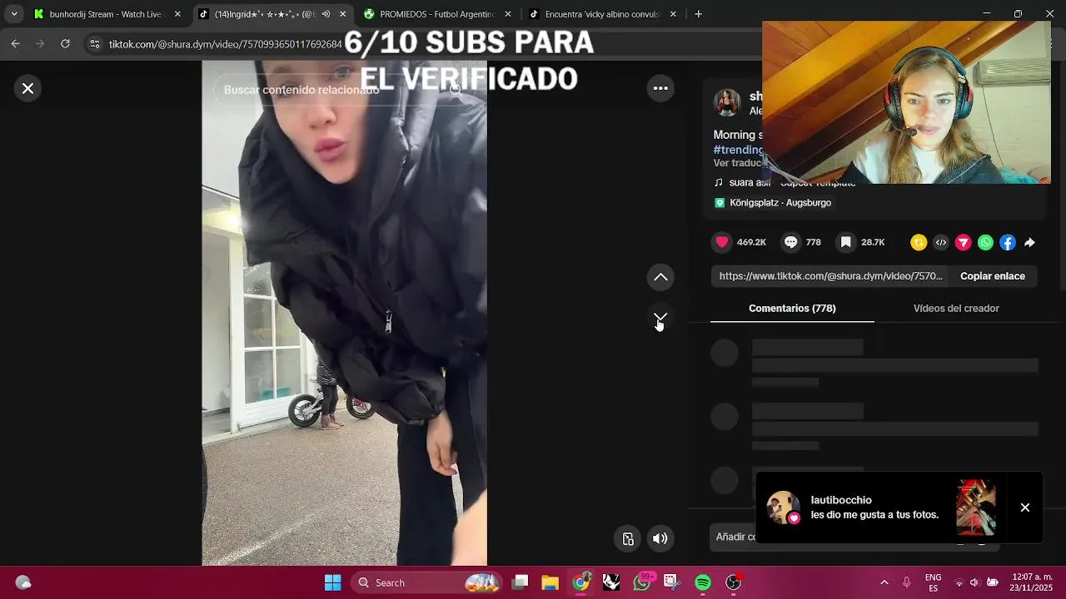Get embed code with the embed icon

(x=941, y=242)
